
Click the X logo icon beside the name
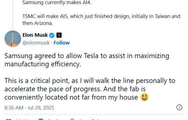click(x=59, y=35)
